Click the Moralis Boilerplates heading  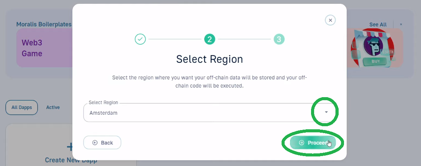coord(44,24)
